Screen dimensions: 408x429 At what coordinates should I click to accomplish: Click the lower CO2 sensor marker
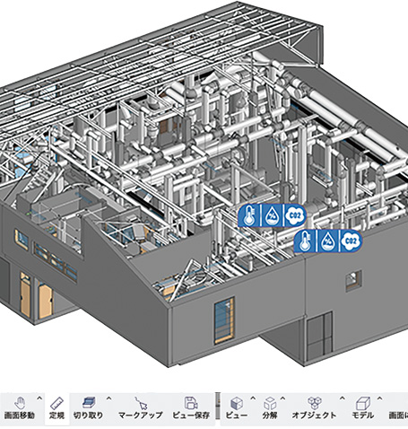[351, 241]
